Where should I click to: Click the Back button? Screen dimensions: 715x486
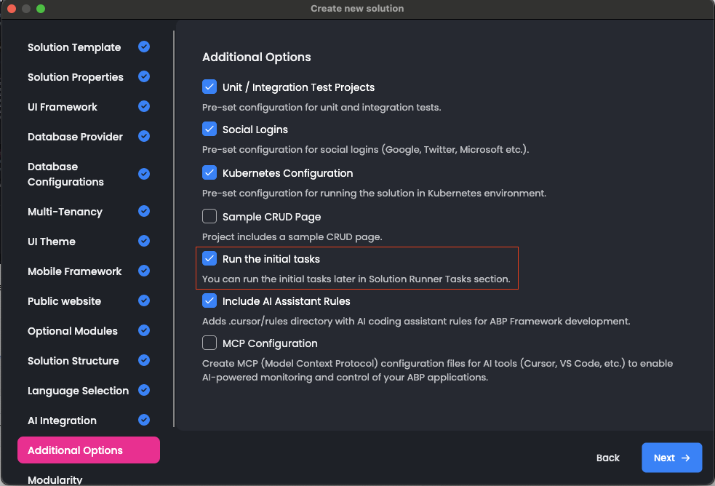pos(607,458)
